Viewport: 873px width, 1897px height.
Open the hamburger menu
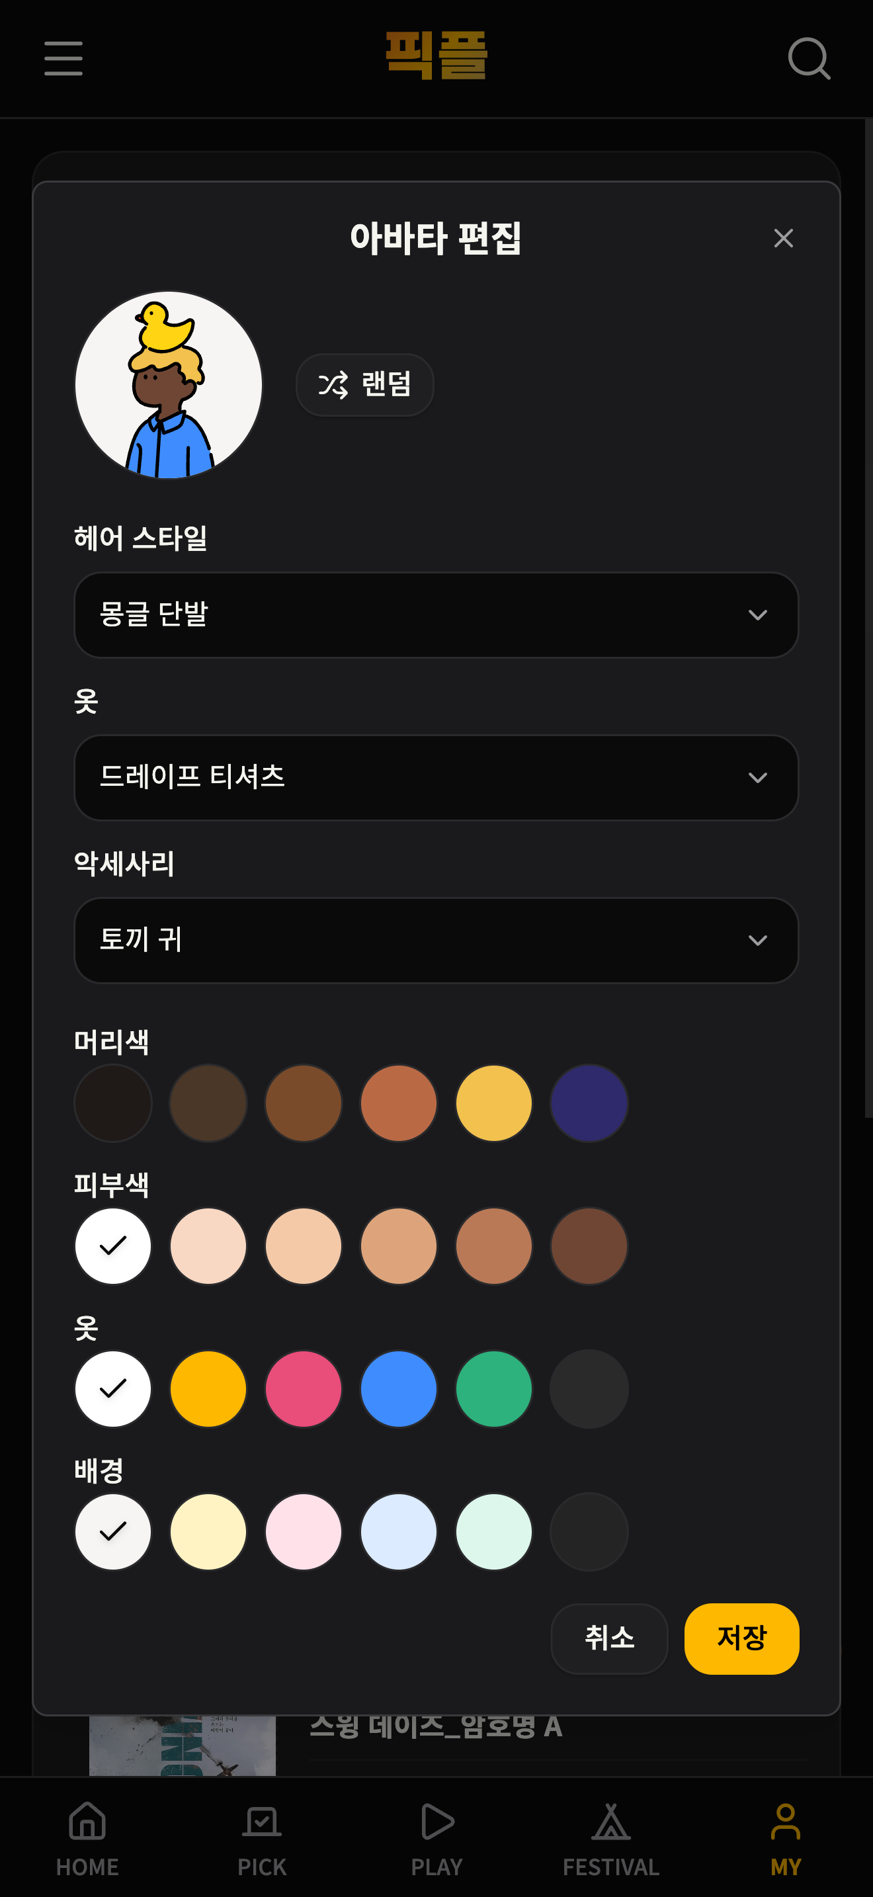63,58
